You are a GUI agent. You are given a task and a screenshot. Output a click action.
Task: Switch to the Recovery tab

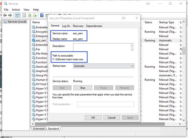pos(78,26)
